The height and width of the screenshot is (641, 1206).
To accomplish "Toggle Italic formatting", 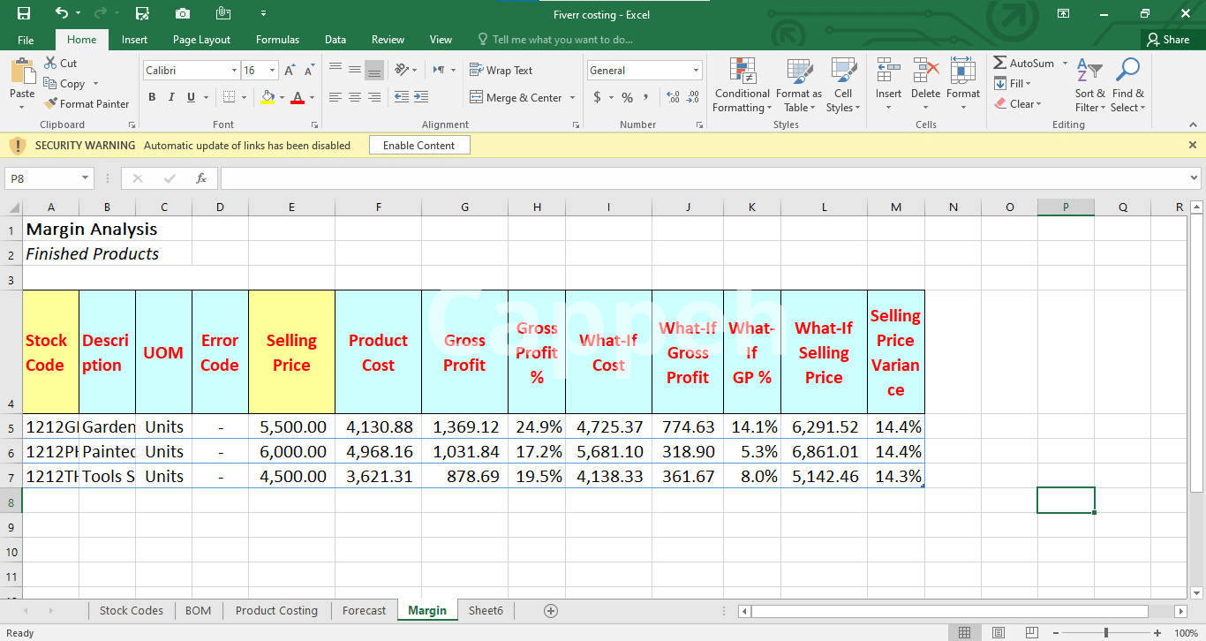I will pyautogui.click(x=170, y=97).
